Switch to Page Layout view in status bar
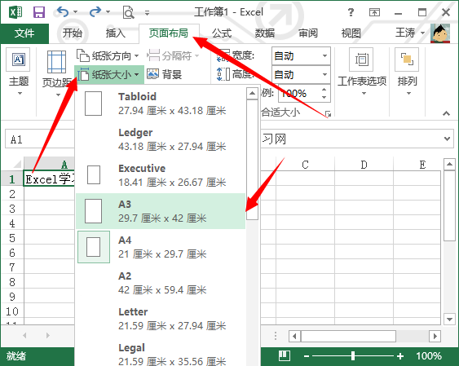 click(x=285, y=355)
